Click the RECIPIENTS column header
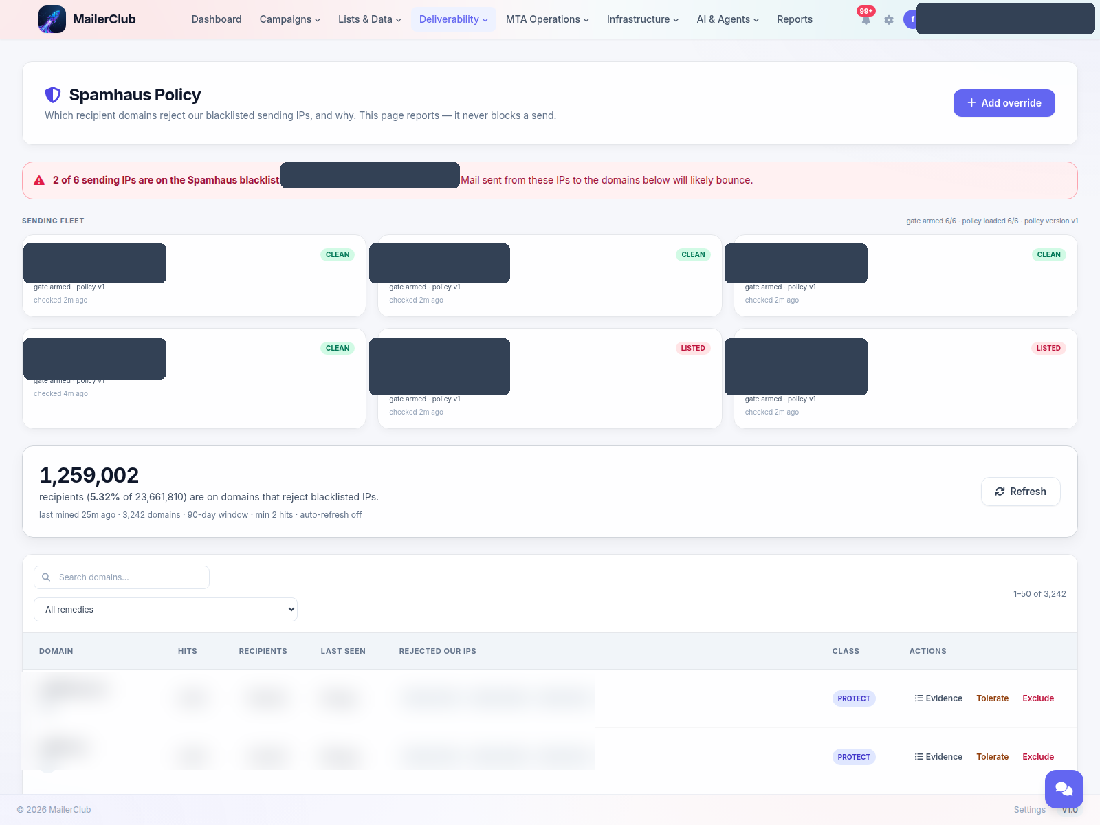1100x825 pixels. coord(263,651)
